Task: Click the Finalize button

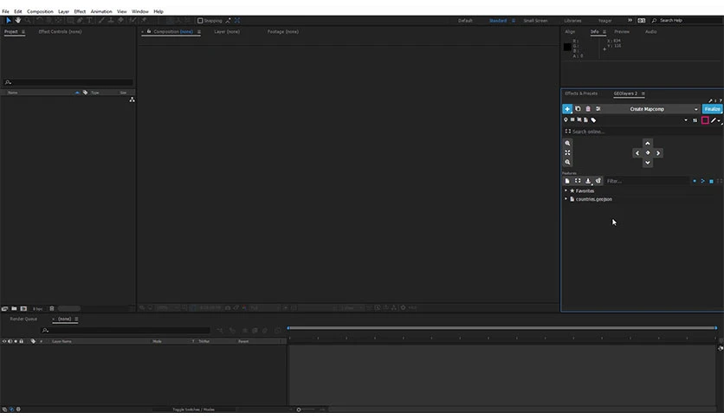Action: tap(712, 109)
